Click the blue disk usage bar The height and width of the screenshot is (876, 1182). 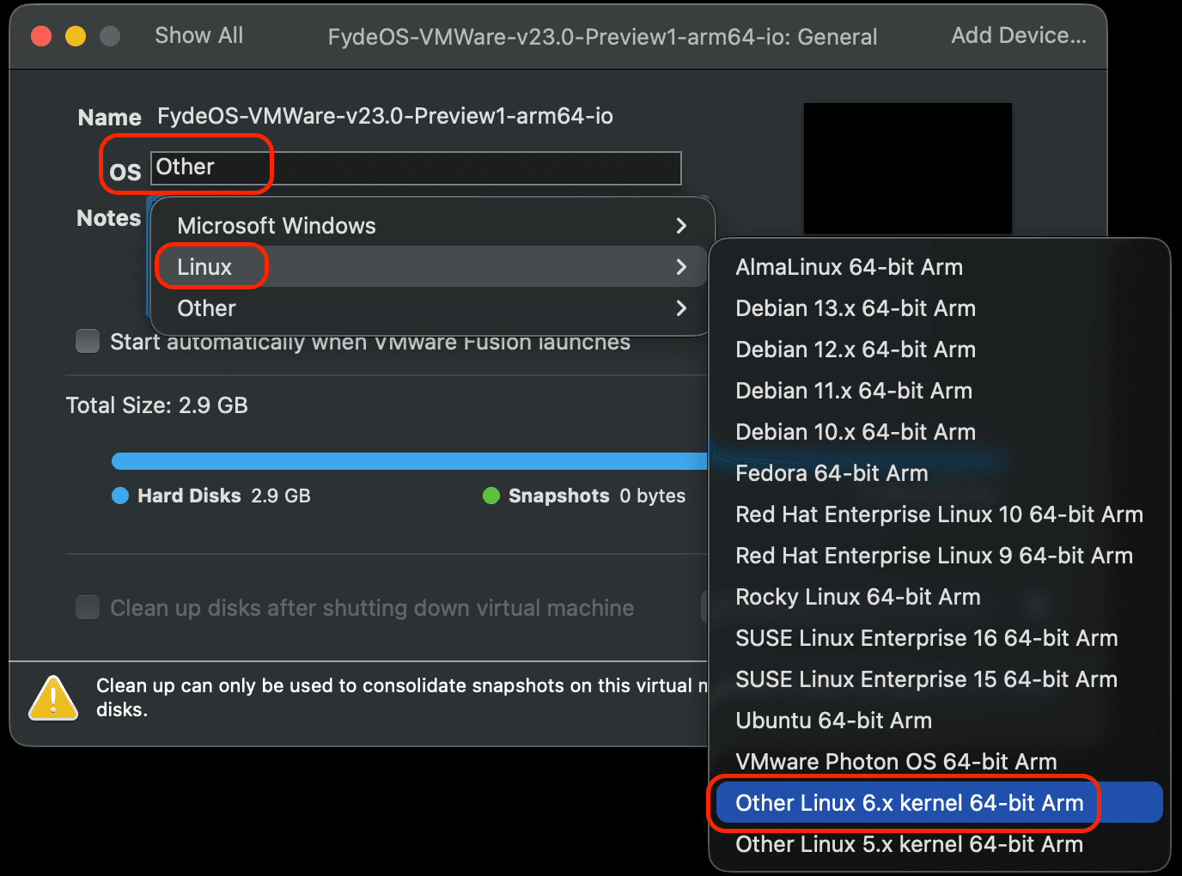coord(410,461)
